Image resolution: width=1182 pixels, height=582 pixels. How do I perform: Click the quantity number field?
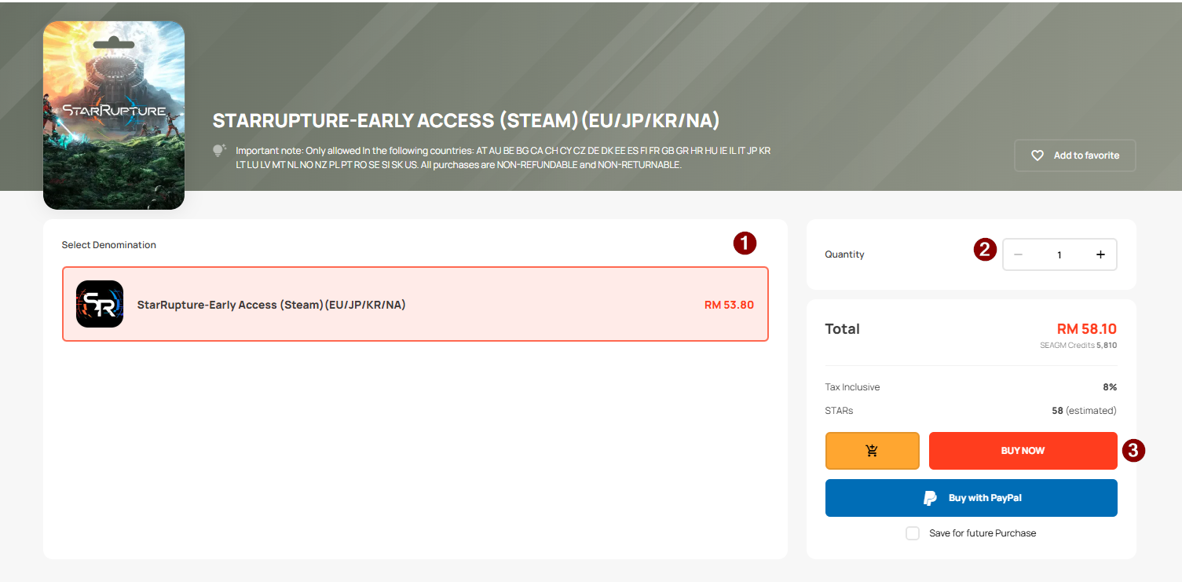pyautogui.click(x=1059, y=254)
